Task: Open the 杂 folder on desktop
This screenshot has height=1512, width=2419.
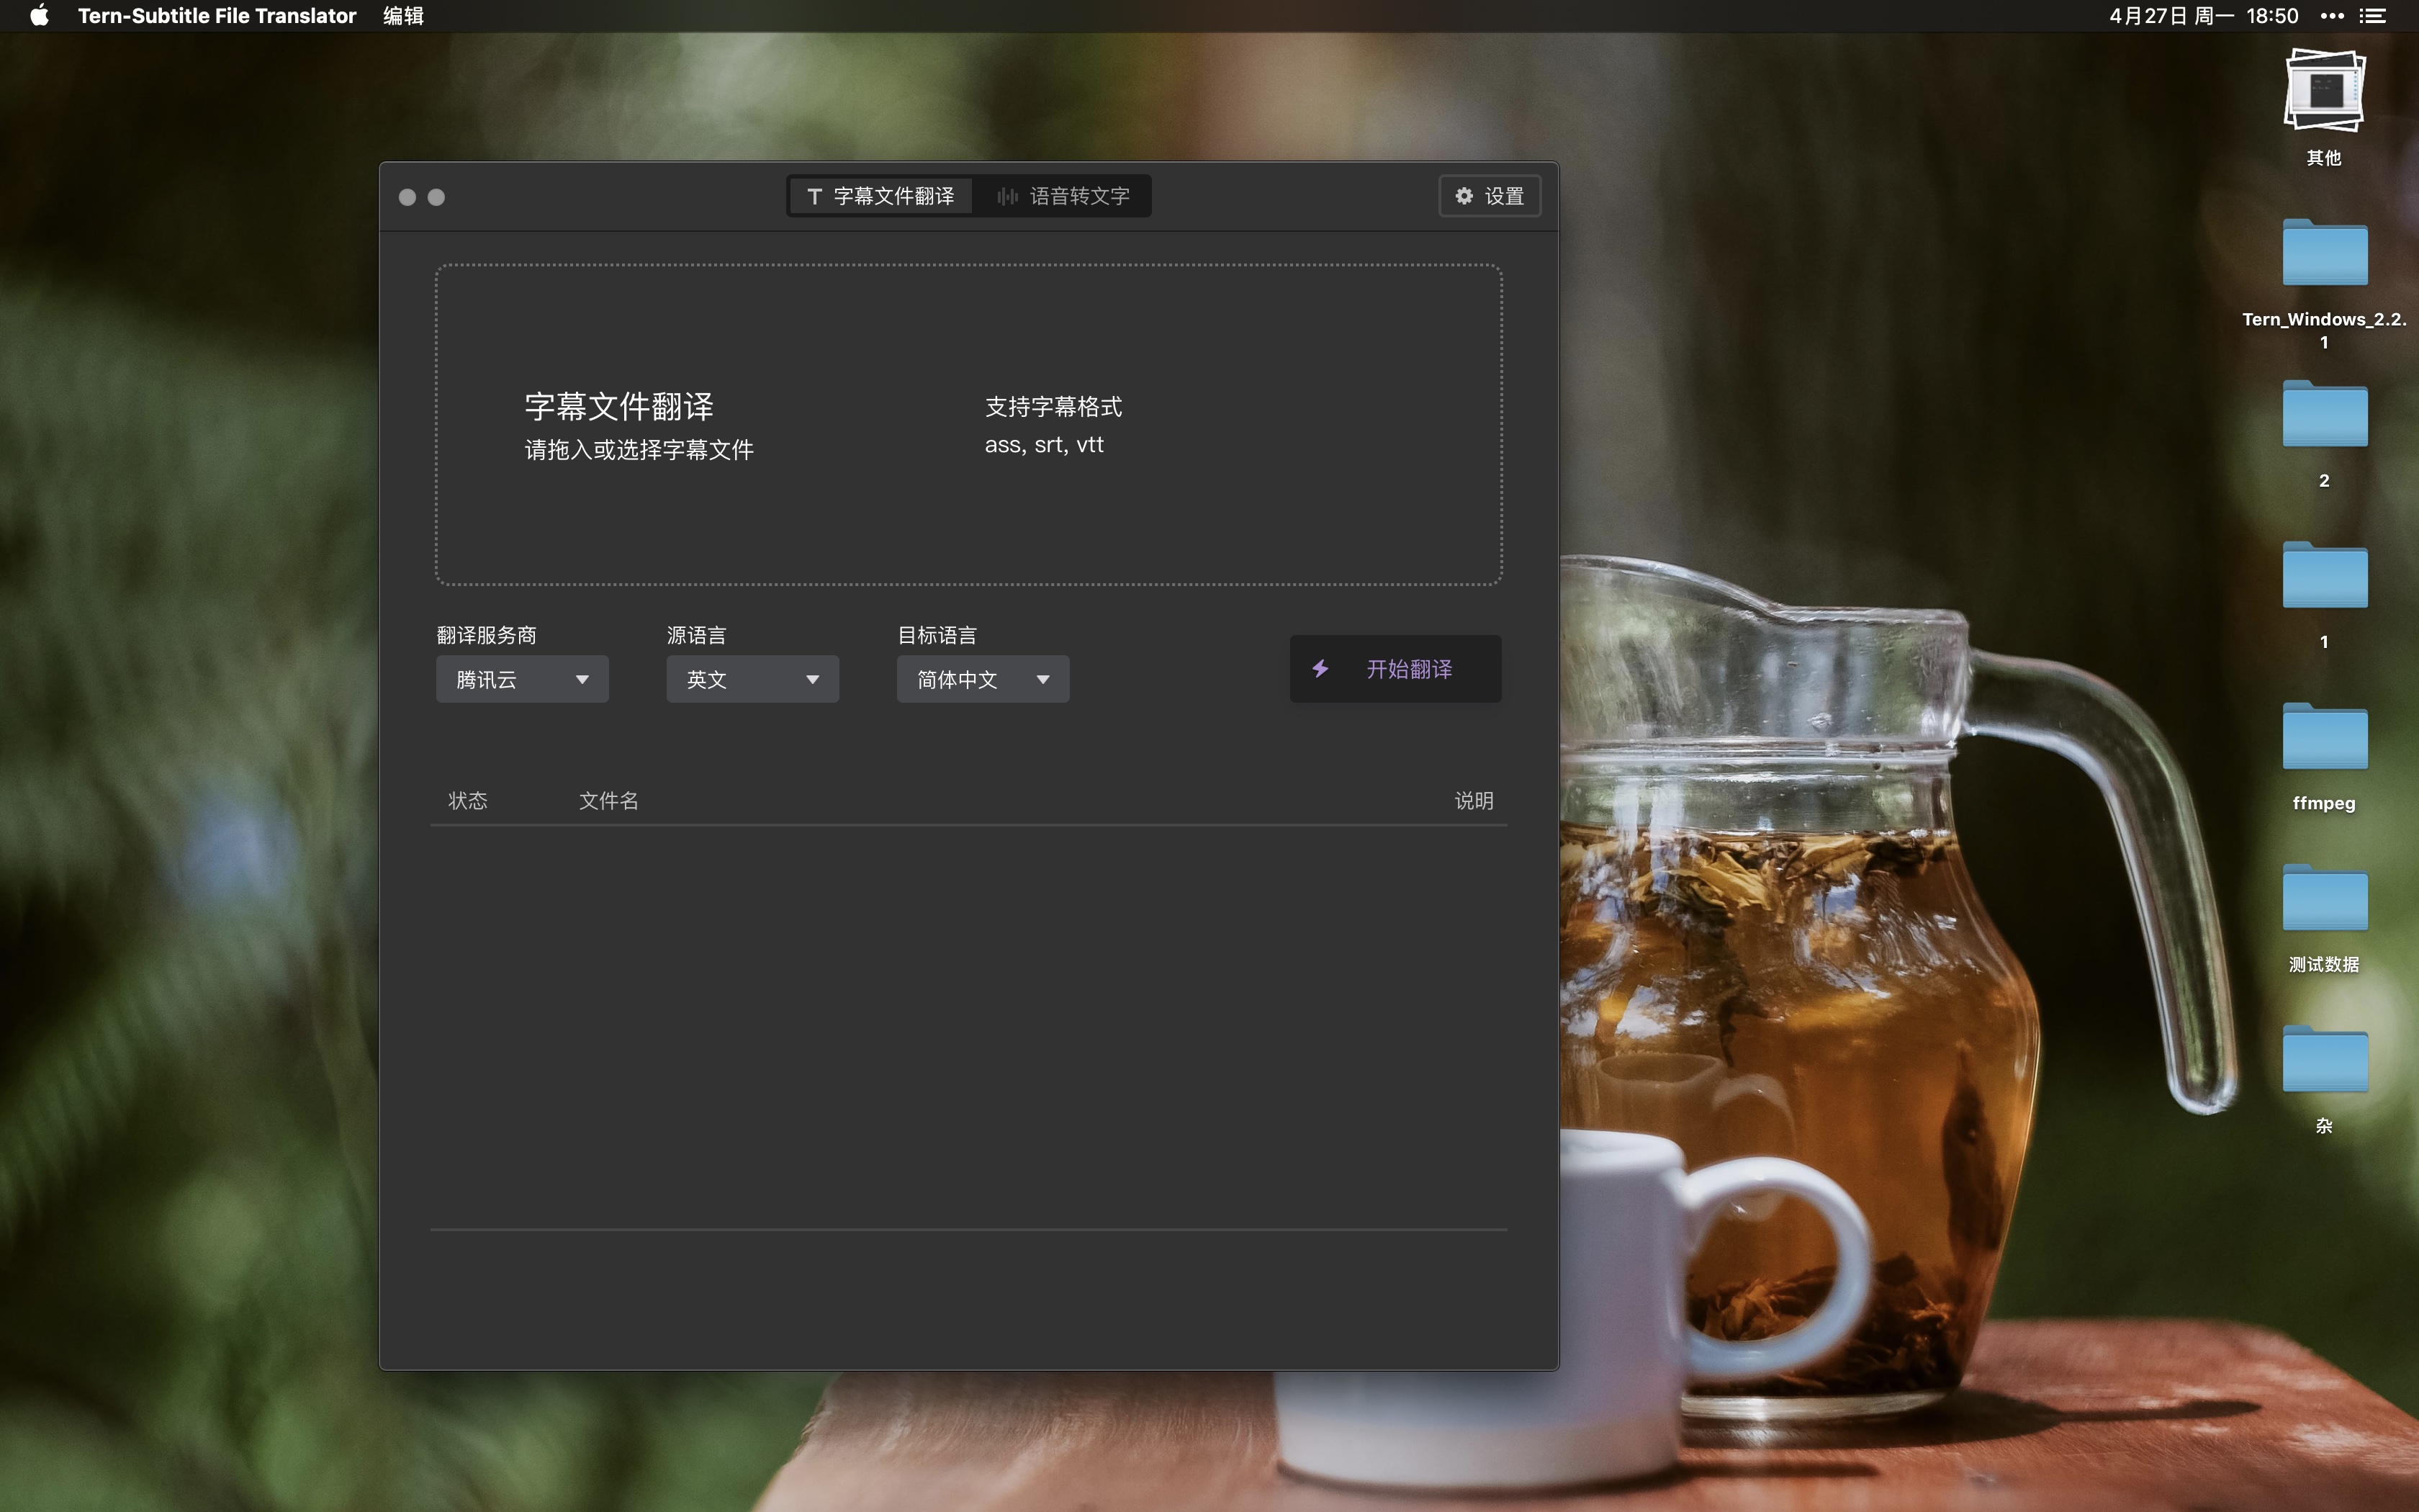Action: tap(2323, 1062)
